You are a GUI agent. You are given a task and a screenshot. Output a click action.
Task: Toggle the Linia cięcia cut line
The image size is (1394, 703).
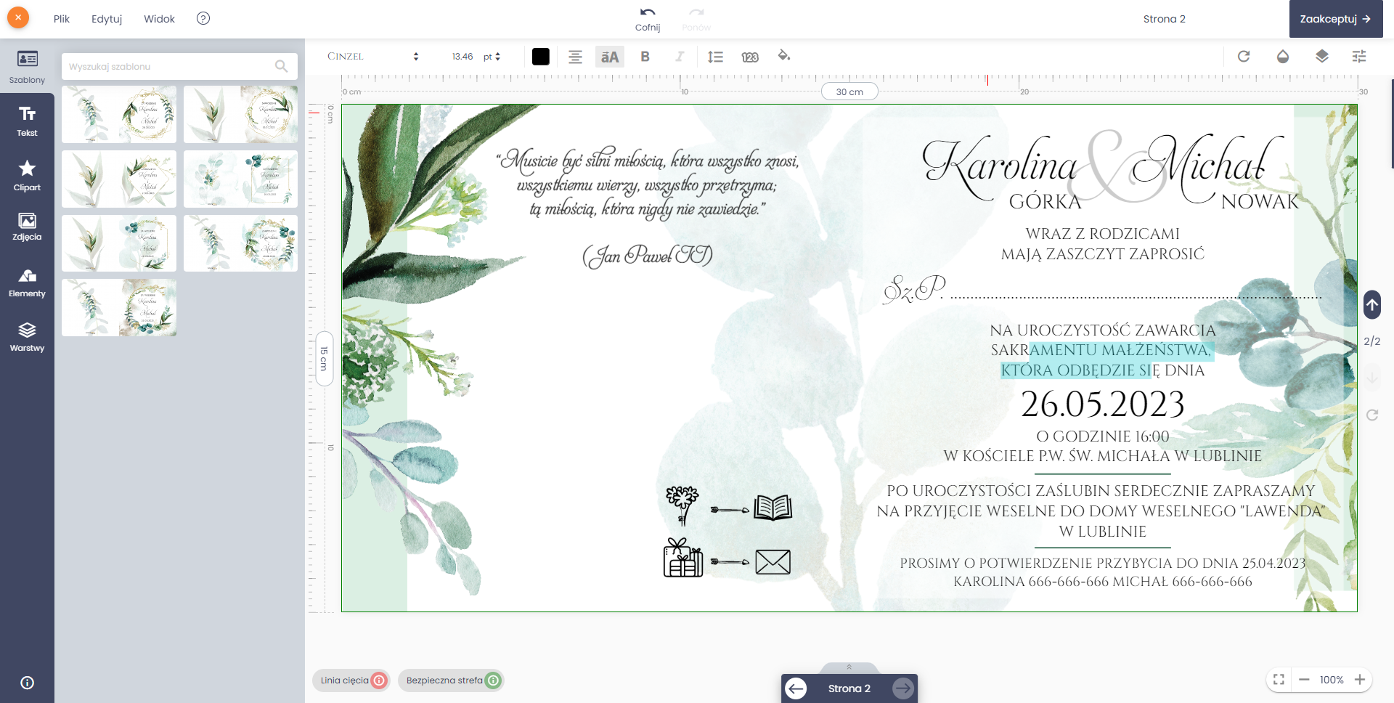coord(351,680)
